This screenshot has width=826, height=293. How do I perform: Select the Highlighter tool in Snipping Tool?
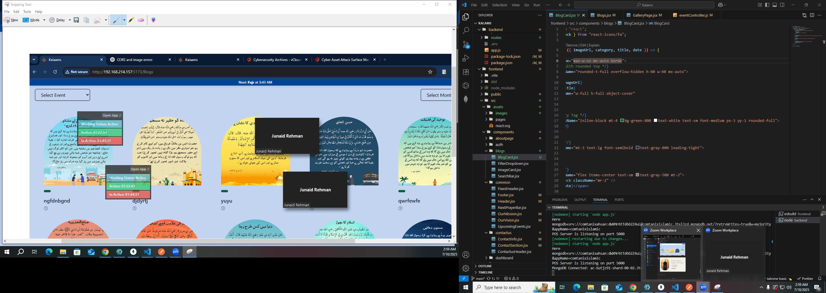pos(131,20)
